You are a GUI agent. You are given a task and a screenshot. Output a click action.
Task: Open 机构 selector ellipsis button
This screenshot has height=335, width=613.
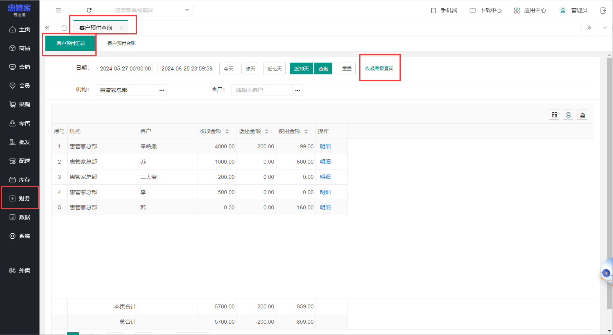tap(162, 90)
